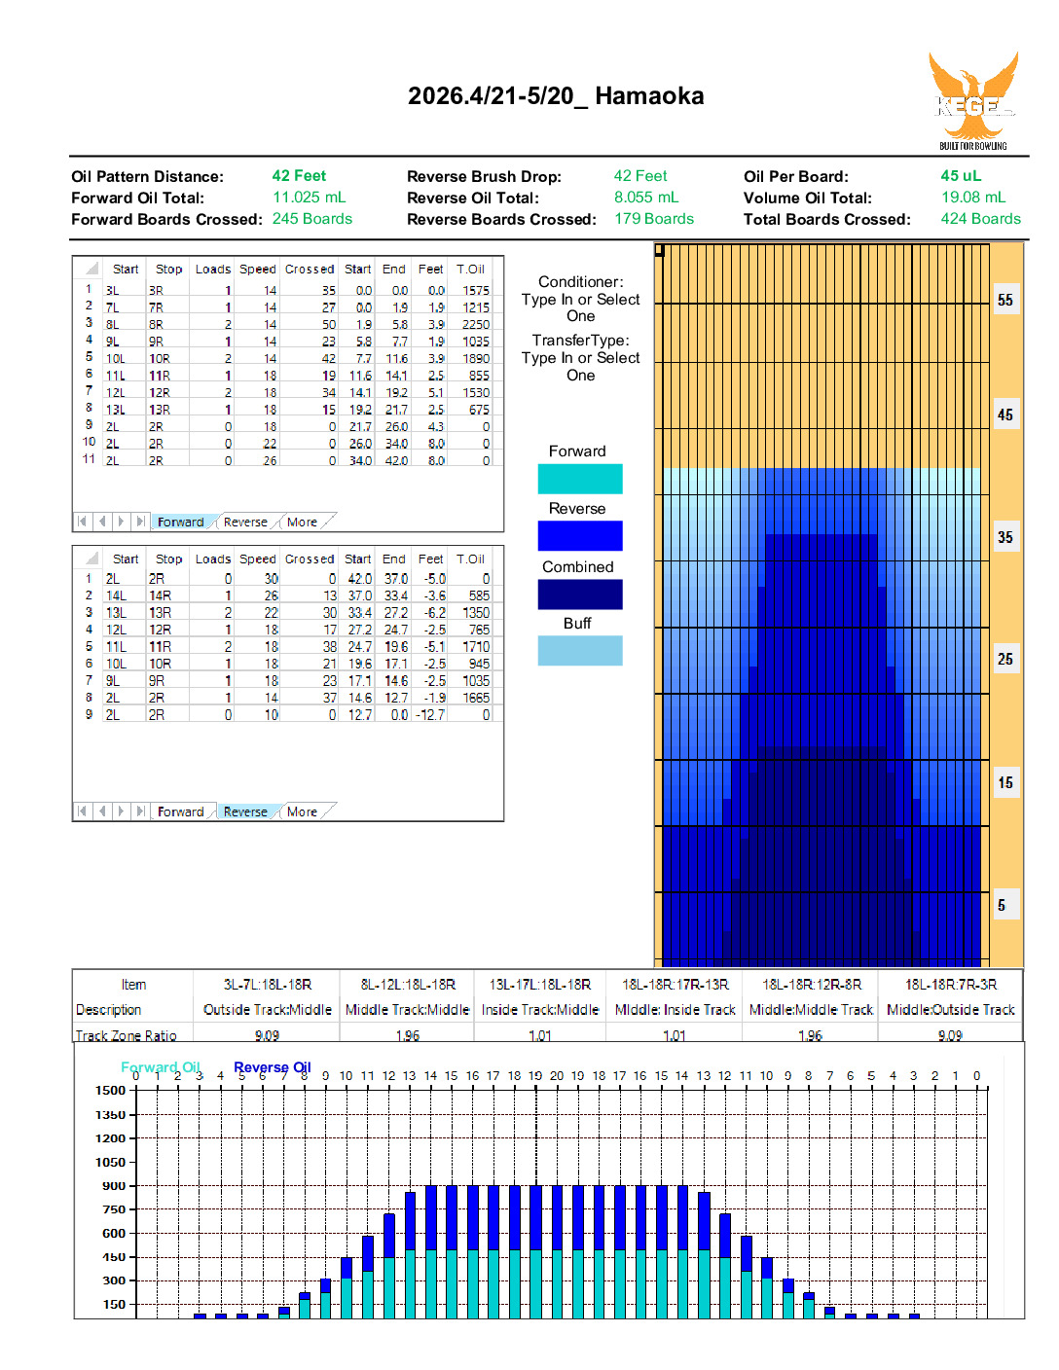1059x1370 pixels.
Task: Click first-sheet arrow in lower table navigation
Action: coord(83,811)
